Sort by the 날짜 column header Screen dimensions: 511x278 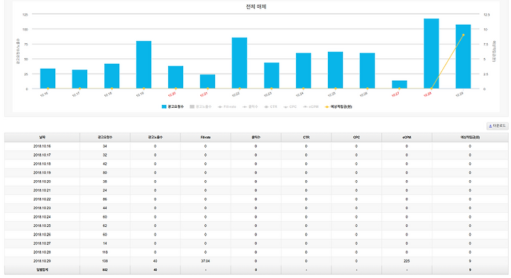click(42, 138)
